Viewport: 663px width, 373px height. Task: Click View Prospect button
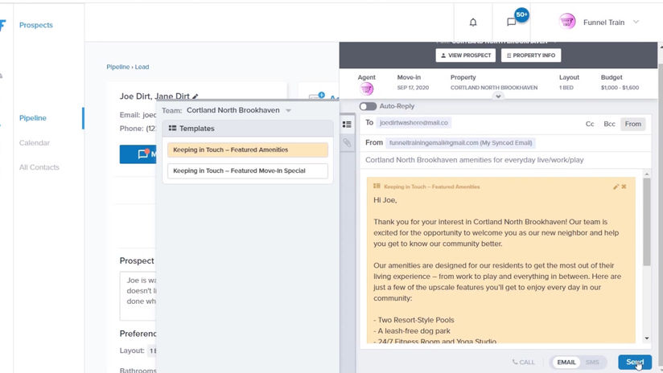click(x=466, y=55)
